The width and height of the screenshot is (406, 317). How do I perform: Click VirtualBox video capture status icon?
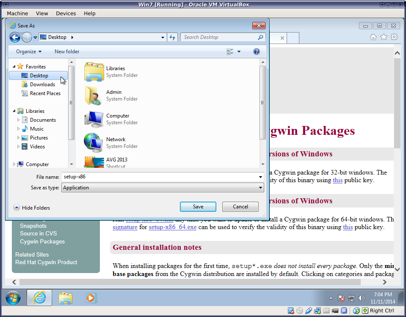pyautogui.click(x=335, y=311)
